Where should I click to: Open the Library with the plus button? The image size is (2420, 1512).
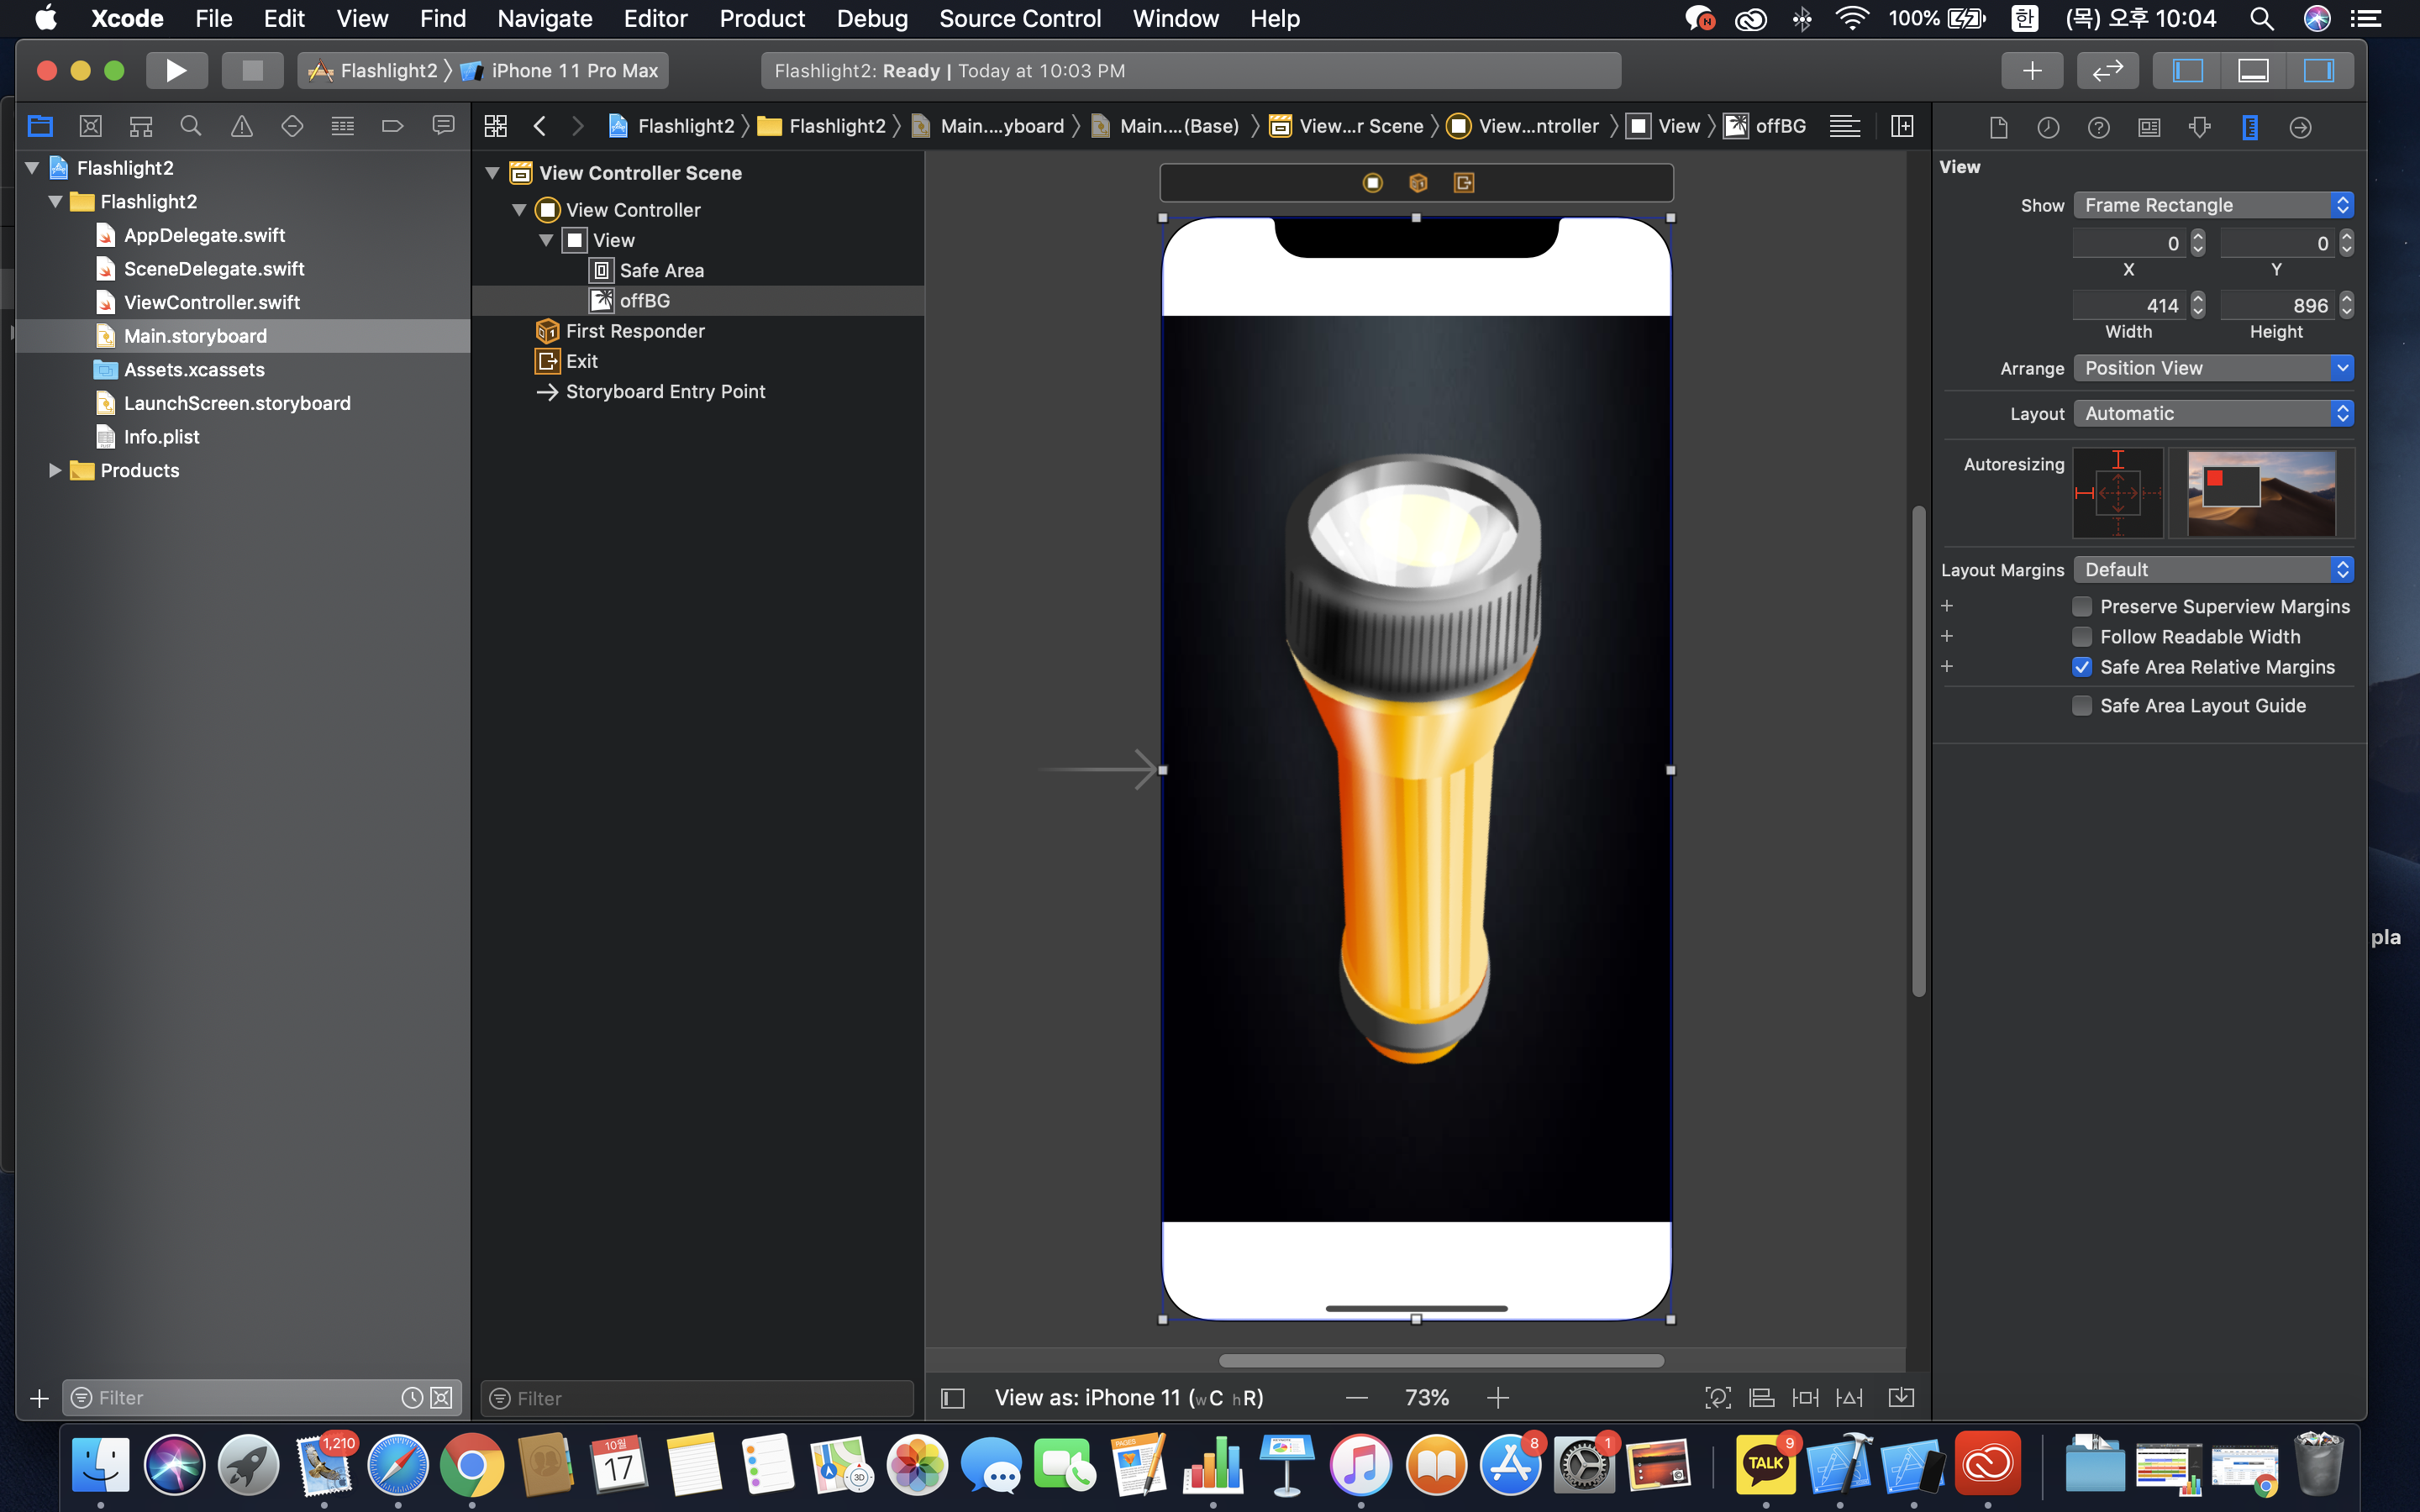[2031, 70]
